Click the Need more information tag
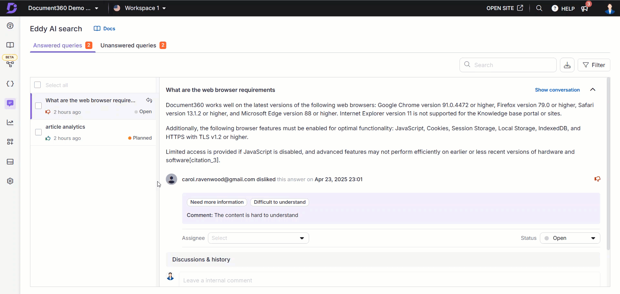 [x=217, y=202]
